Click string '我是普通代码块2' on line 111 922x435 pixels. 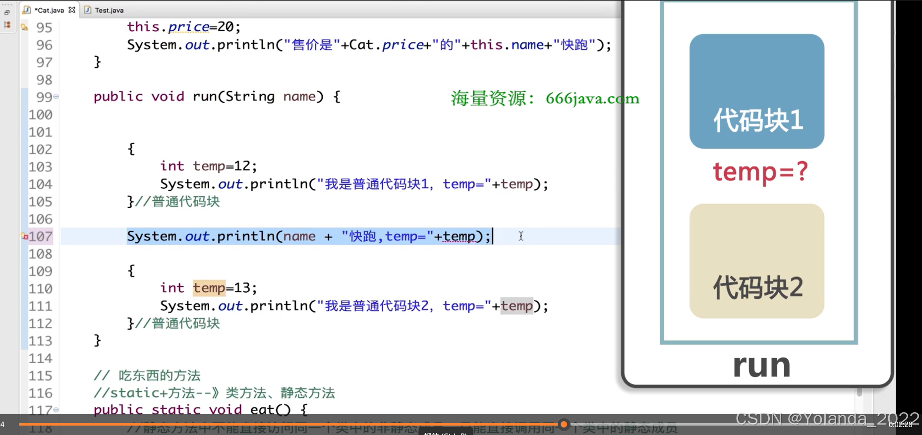(377, 306)
